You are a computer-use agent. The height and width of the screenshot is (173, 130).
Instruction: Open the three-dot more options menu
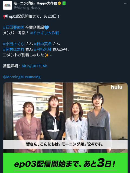(x=126, y=3)
